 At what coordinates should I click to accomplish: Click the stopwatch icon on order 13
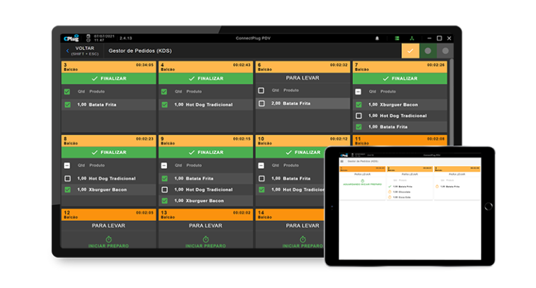pyautogui.click(x=205, y=238)
